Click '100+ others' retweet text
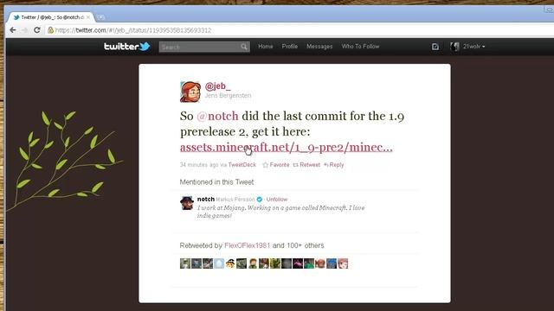Image resolution: width=554 pixels, height=311 pixels. coord(306,245)
